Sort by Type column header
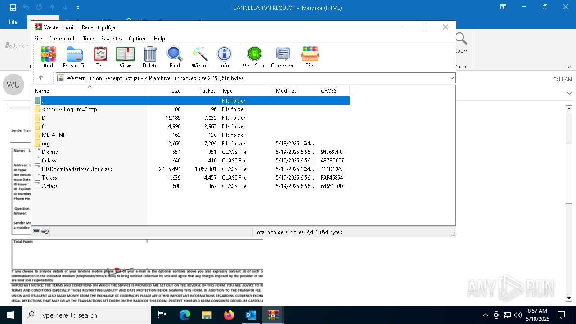This screenshot has height=324, width=576. click(246, 90)
